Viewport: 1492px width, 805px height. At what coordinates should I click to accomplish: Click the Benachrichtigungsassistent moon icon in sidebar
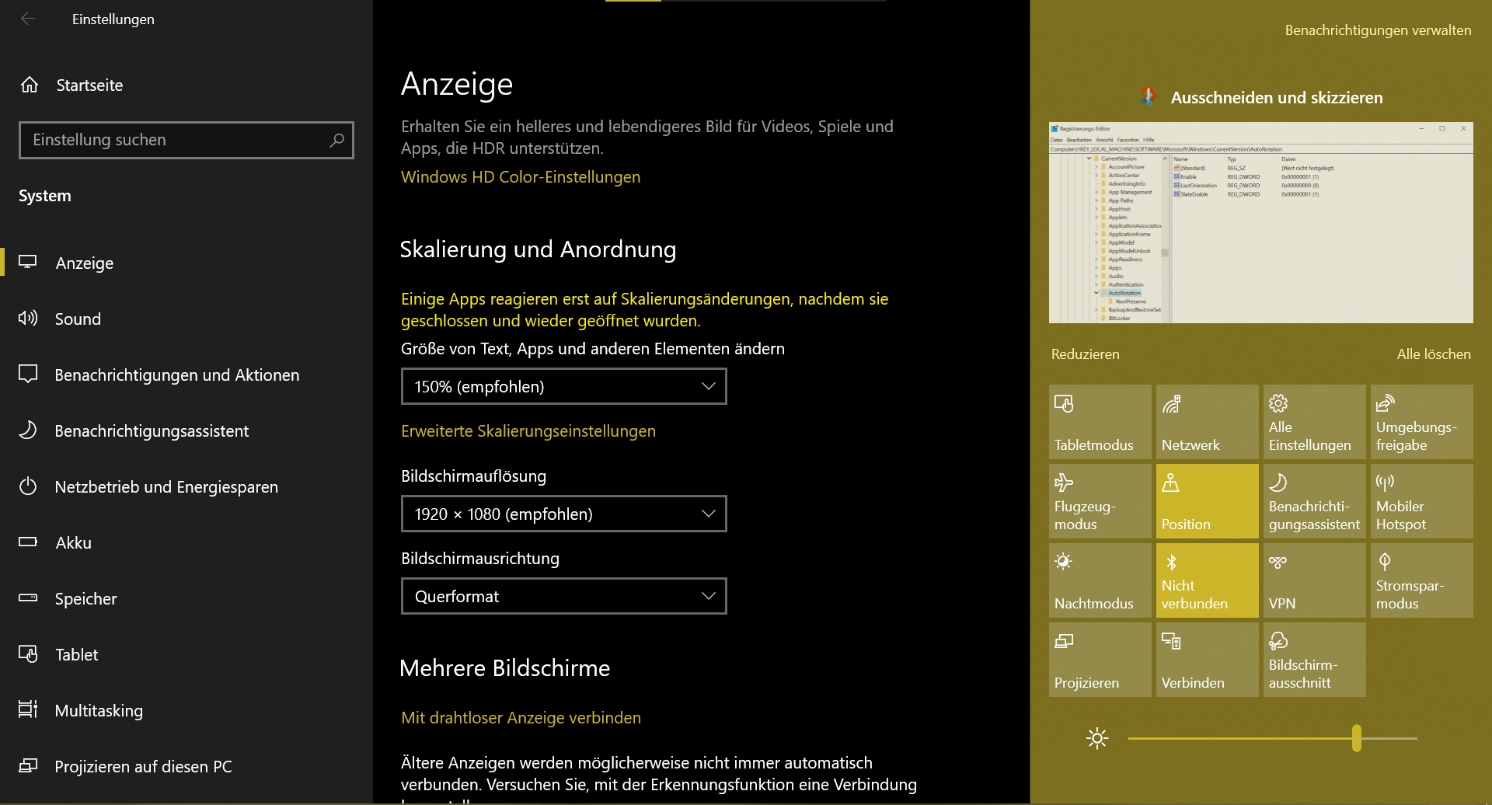pos(28,430)
